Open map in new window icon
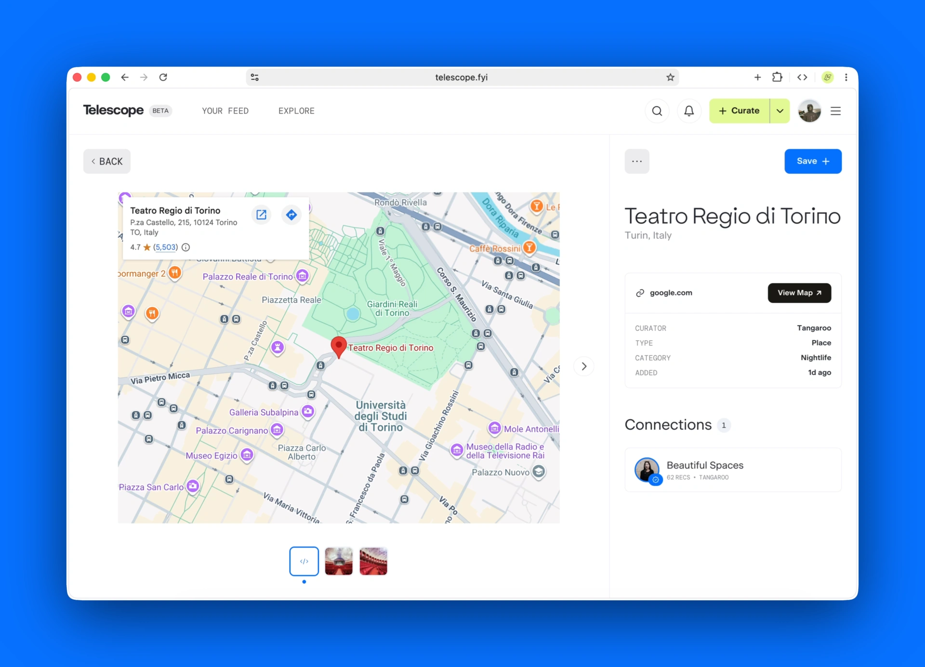Image resolution: width=925 pixels, height=667 pixels. pyautogui.click(x=262, y=215)
